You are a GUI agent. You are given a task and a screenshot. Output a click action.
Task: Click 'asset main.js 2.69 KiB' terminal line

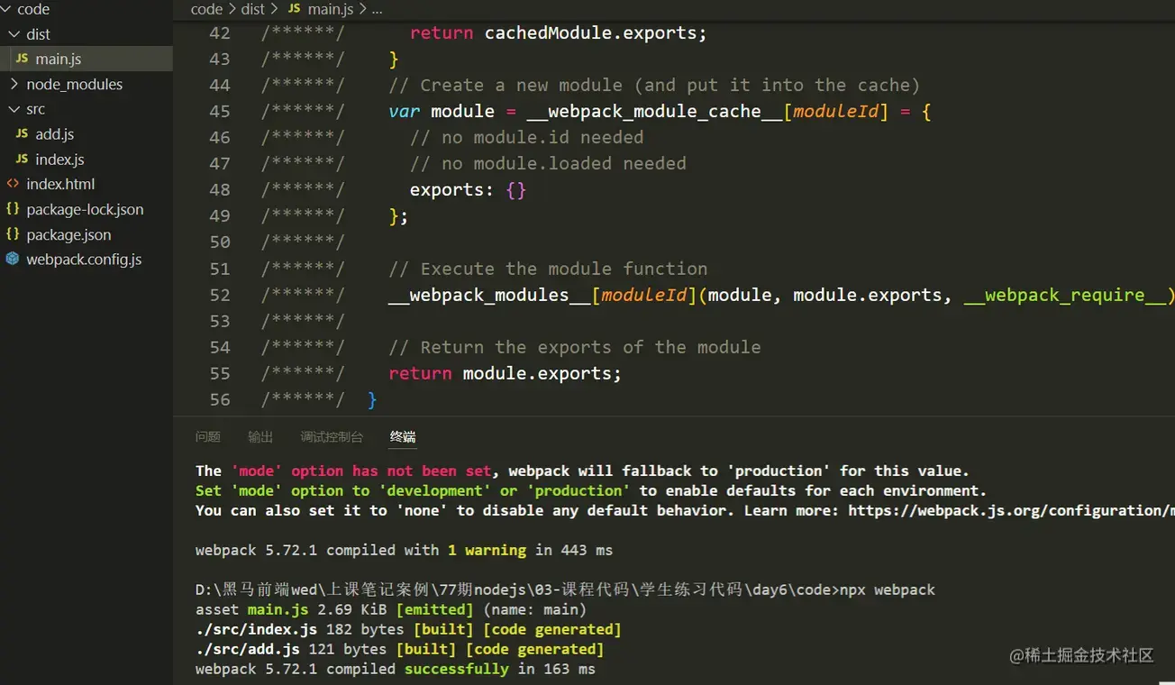pyautogui.click(x=391, y=609)
